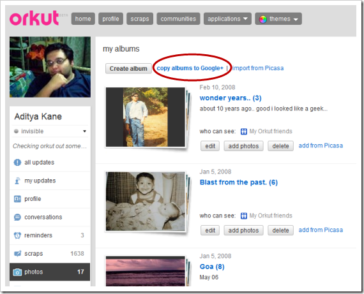The height and width of the screenshot is (294, 364).
Task: Click the photos count 17
Action: (80, 272)
